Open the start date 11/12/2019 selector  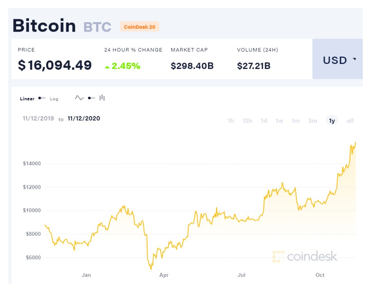click(38, 119)
